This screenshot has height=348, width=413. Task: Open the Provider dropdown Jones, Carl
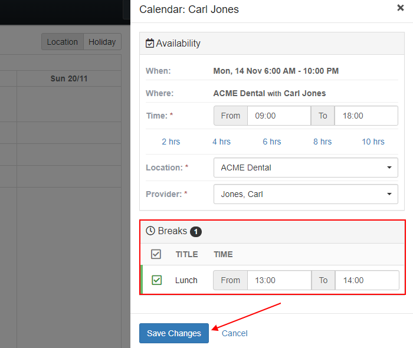tap(306, 194)
